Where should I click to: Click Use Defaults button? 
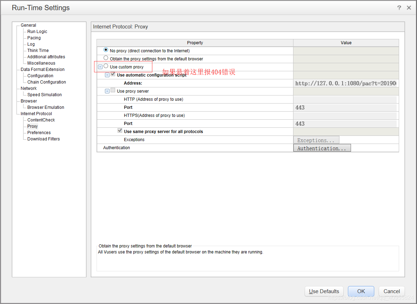pyautogui.click(x=324, y=291)
